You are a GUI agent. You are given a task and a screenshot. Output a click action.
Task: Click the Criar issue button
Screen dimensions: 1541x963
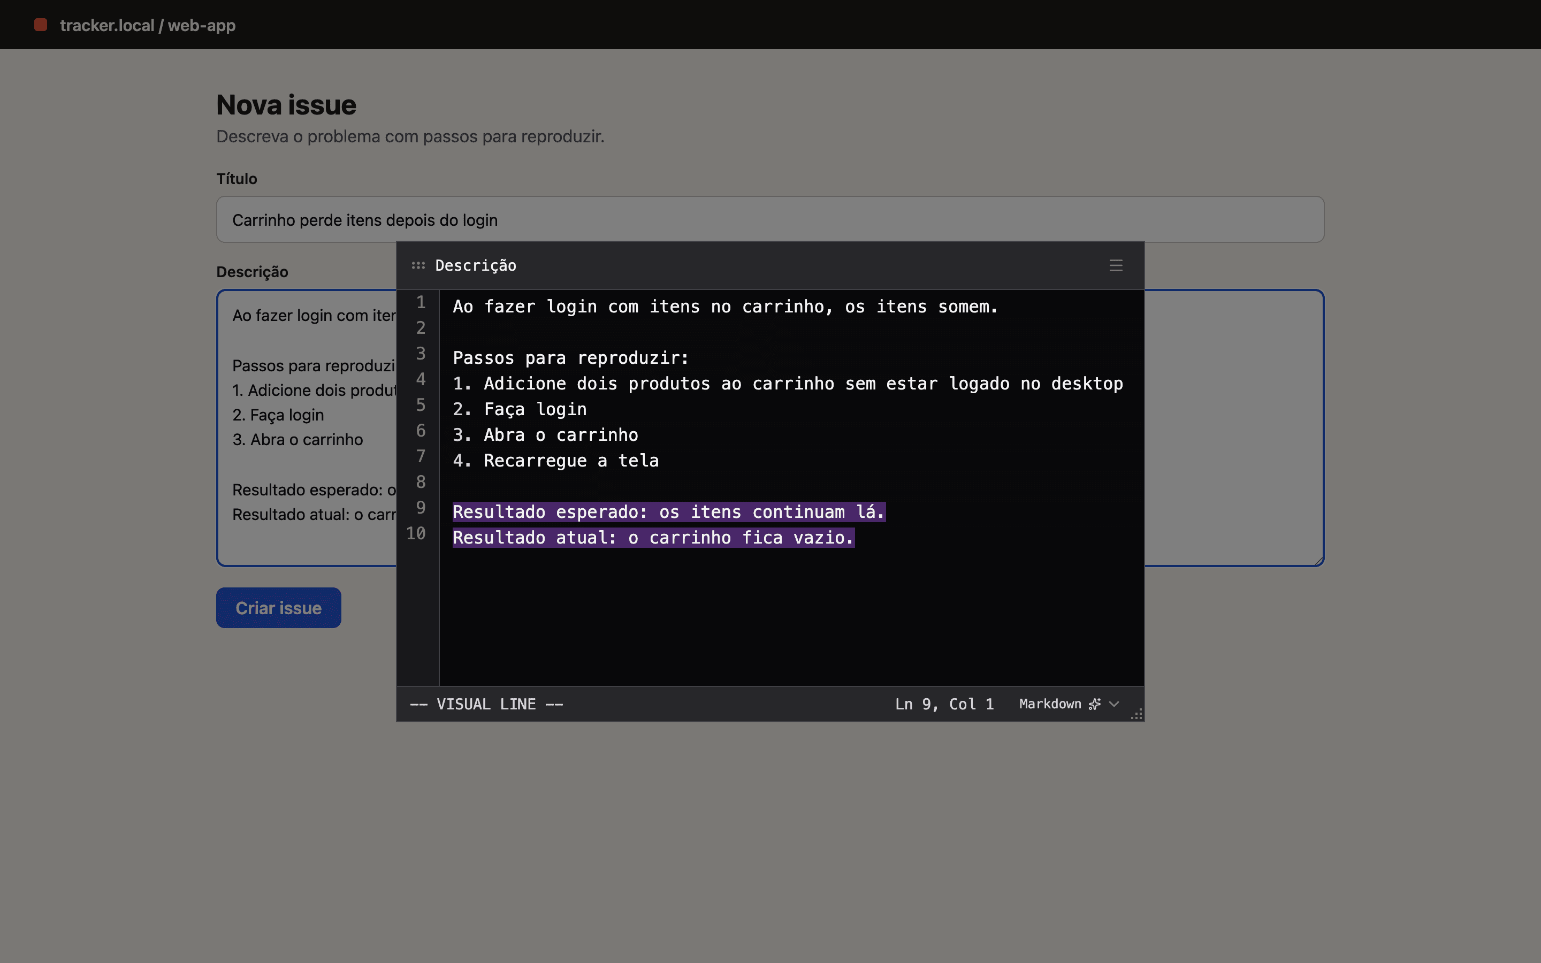coord(278,608)
